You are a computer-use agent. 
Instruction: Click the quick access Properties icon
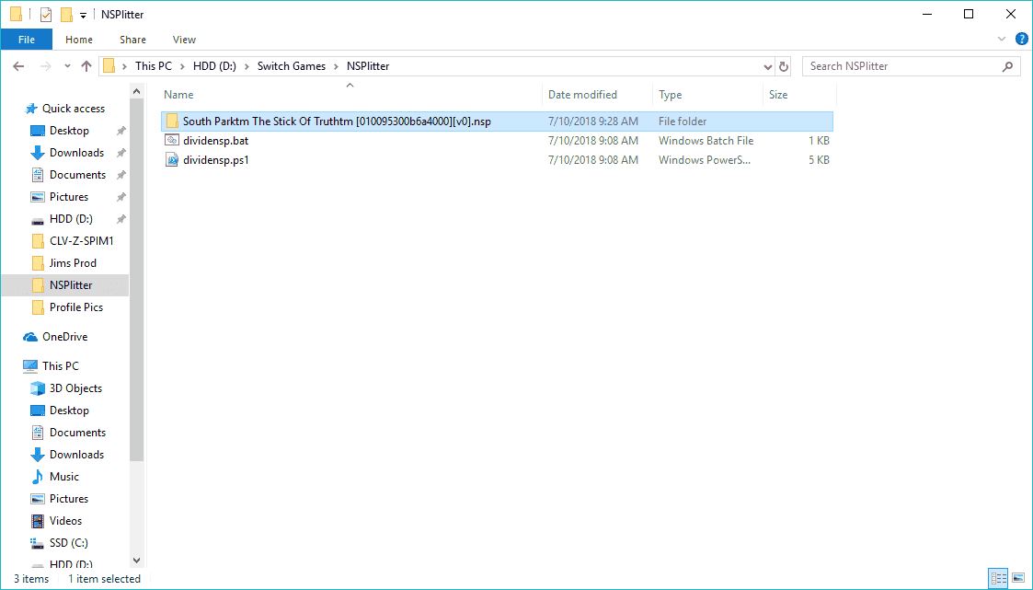pyautogui.click(x=45, y=15)
